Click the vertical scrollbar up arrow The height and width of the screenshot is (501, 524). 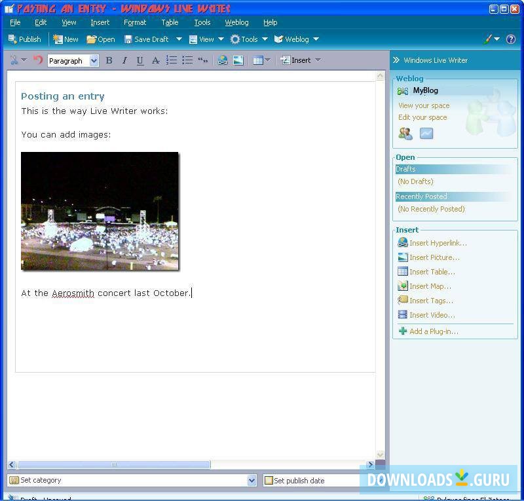pos(380,76)
